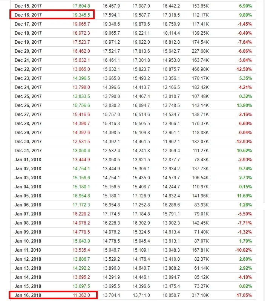Viewport: 265px width, 301px height.
Task: Select the Jan 16, 2018 date cell
Action: pos(28,295)
